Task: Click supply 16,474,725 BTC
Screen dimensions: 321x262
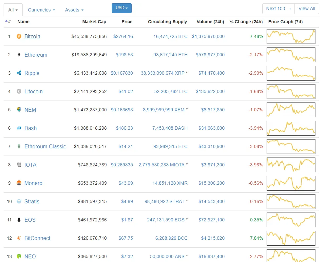Action: click(171, 36)
